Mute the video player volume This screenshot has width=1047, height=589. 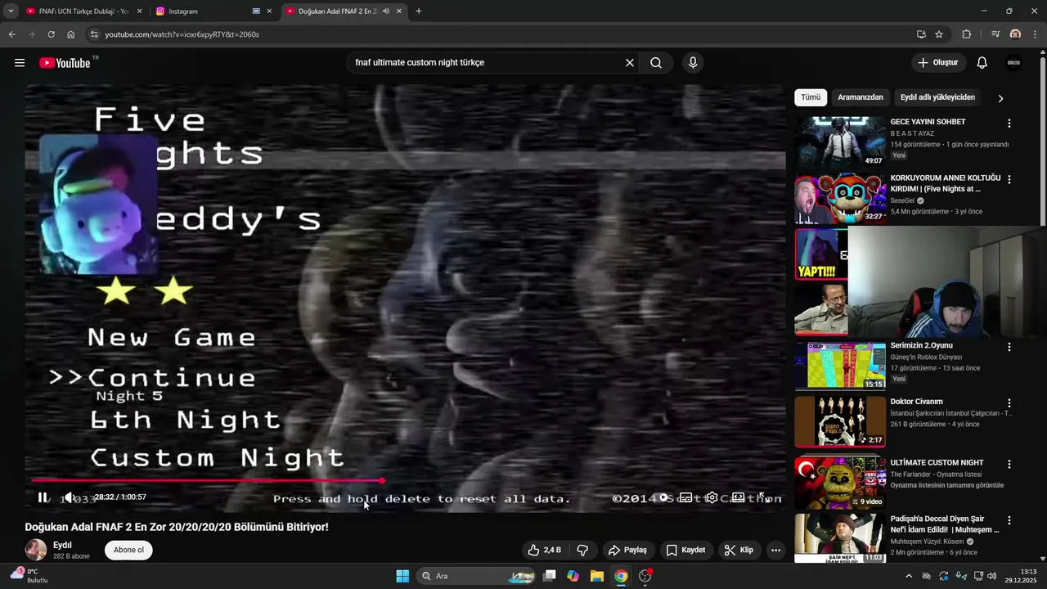pyautogui.click(x=70, y=497)
